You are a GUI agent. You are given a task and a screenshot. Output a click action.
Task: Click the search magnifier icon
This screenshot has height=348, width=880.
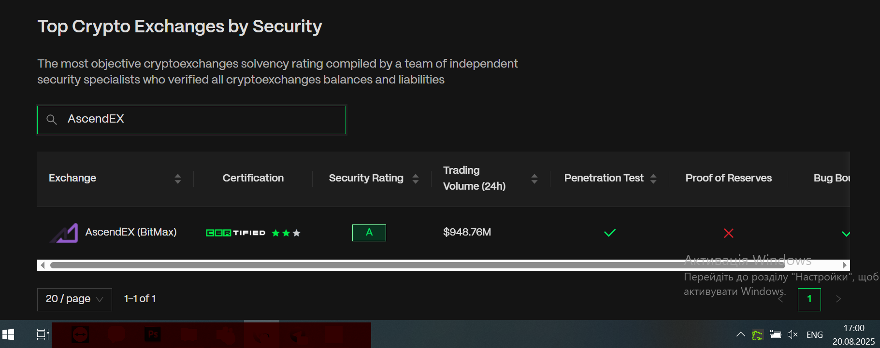click(51, 119)
